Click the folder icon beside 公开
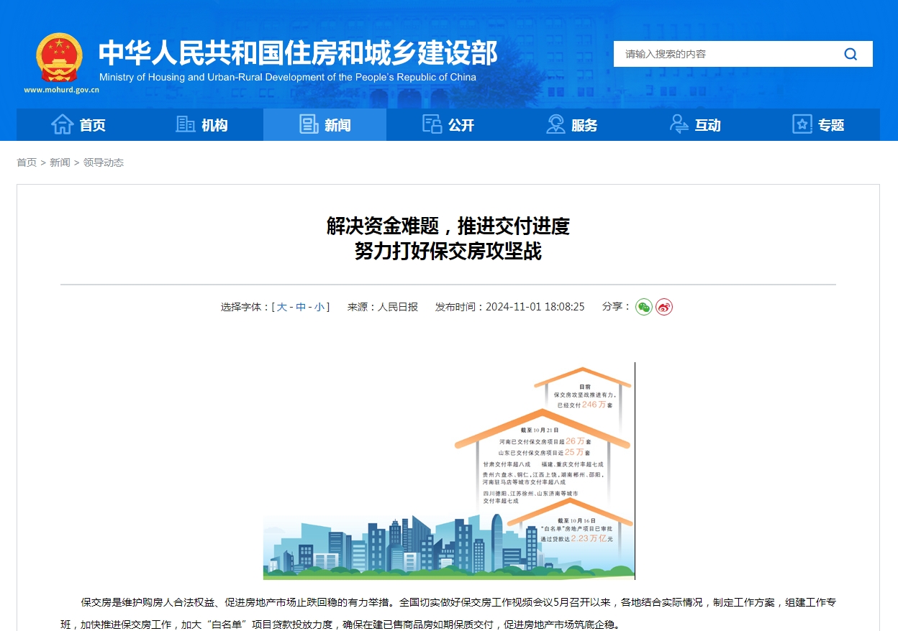 click(432, 124)
